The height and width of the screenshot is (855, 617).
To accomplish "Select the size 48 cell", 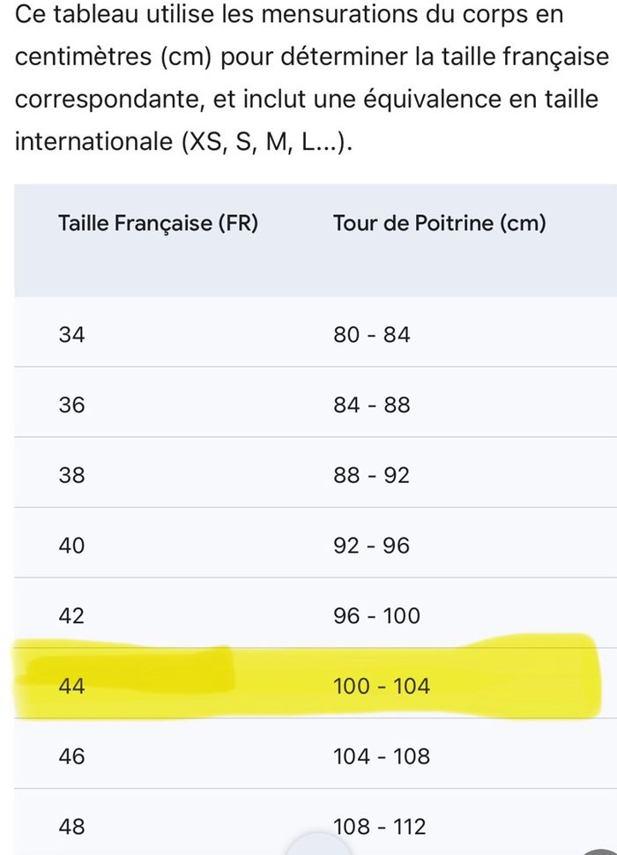I will 71,827.
